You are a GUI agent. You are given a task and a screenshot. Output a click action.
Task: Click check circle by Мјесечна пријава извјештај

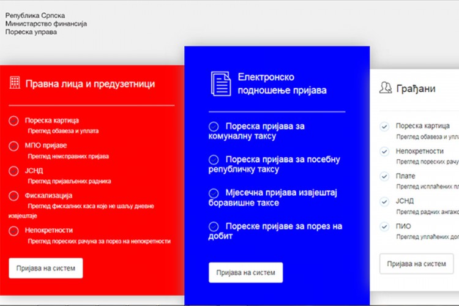[214, 193]
